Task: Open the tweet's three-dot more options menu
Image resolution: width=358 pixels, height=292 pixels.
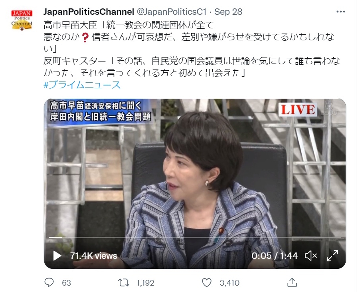Action: 341,12
